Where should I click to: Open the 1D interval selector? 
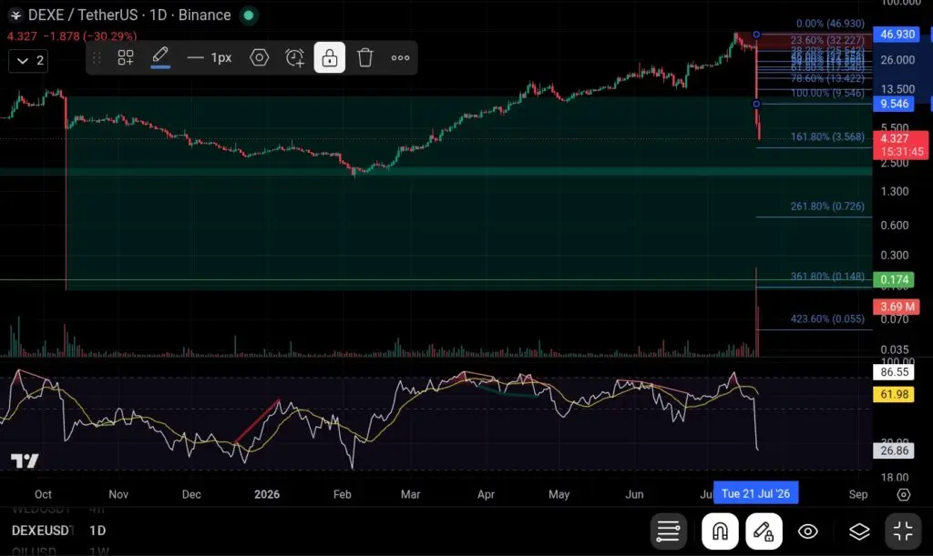(x=159, y=15)
